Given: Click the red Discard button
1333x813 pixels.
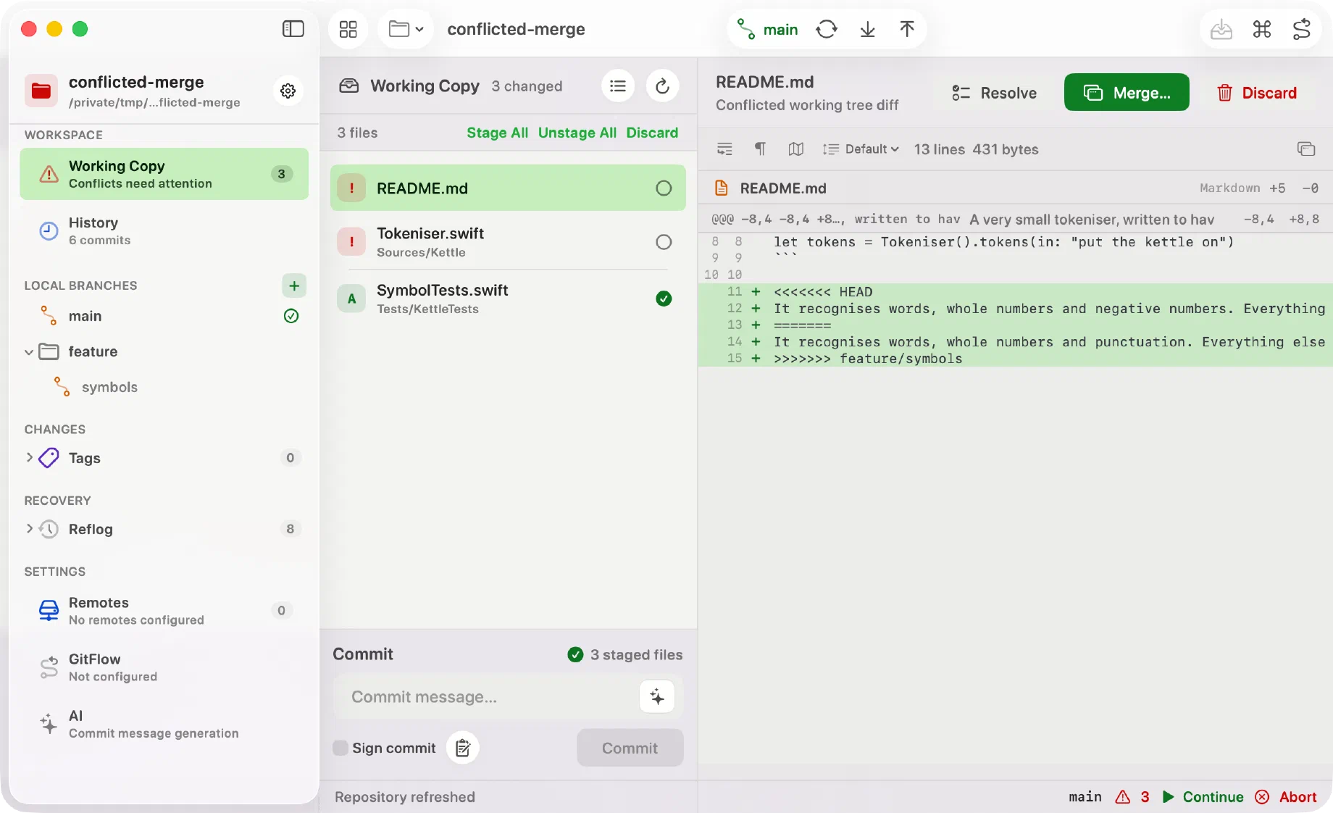Looking at the screenshot, I should [1257, 93].
